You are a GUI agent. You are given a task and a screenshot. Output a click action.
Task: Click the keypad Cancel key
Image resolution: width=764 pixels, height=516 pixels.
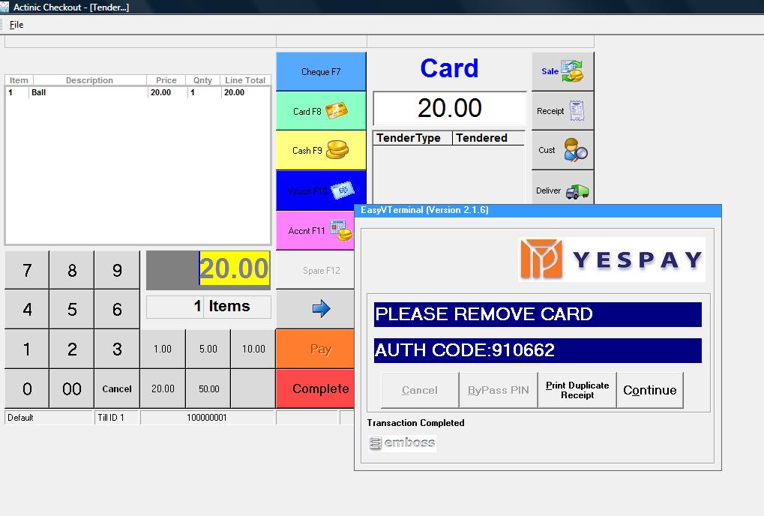pyautogui.click(x=117, y=388)
